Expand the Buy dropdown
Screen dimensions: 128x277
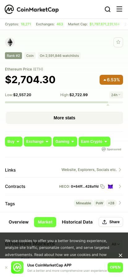14,142
